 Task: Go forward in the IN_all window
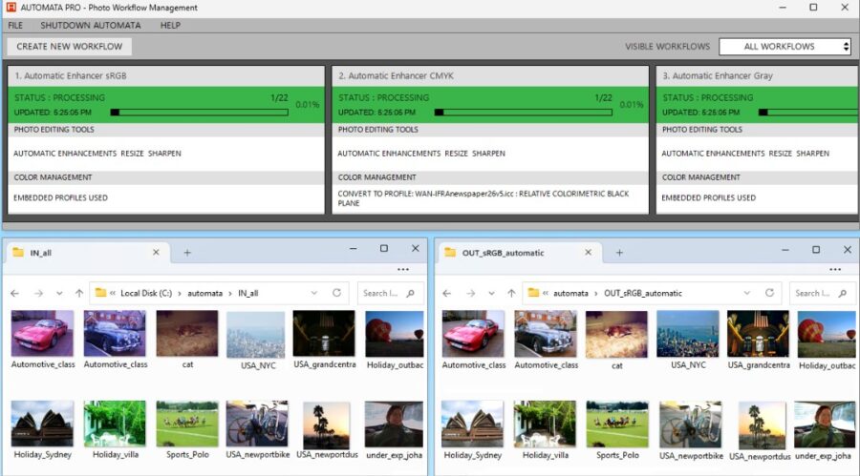coord(38,294)
